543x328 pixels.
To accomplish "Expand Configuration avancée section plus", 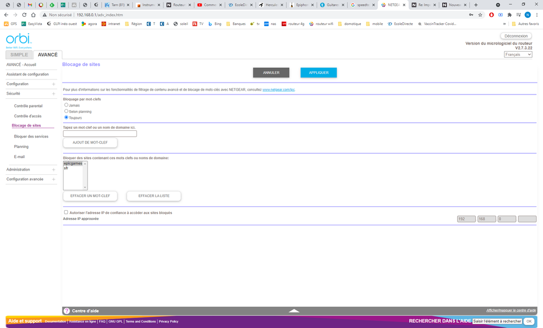I will 53,179.
